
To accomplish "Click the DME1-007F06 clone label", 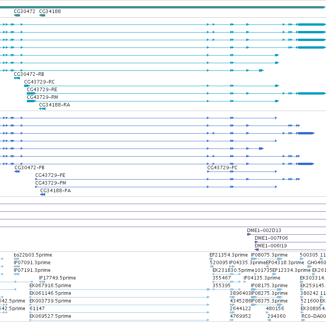I will [x=271, y=238].
